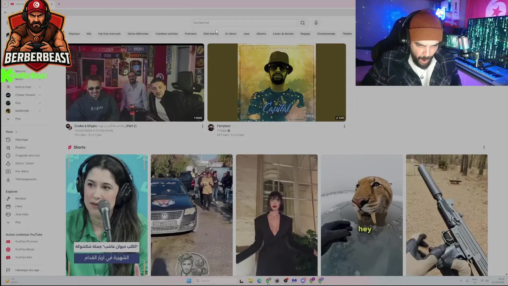Open Gooba & Migalo channel avatar

pyautogui.click(x=69, y=127)
